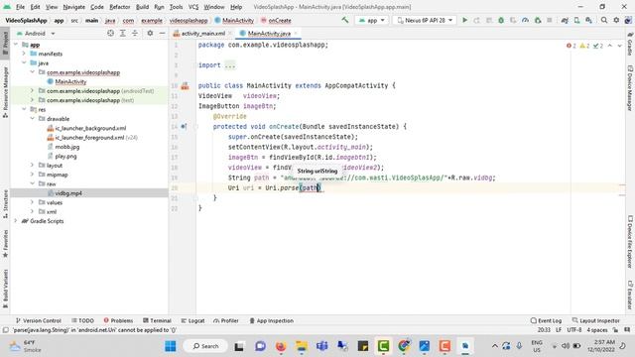Hide the Project tool window

click(x=162, y=33)
